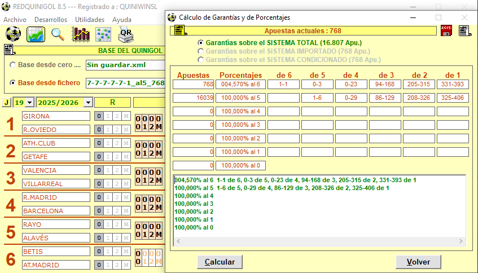Click the 0000/012M grid for match 1
The height and width of the screenshot is (273, 478).
point(148,123)
